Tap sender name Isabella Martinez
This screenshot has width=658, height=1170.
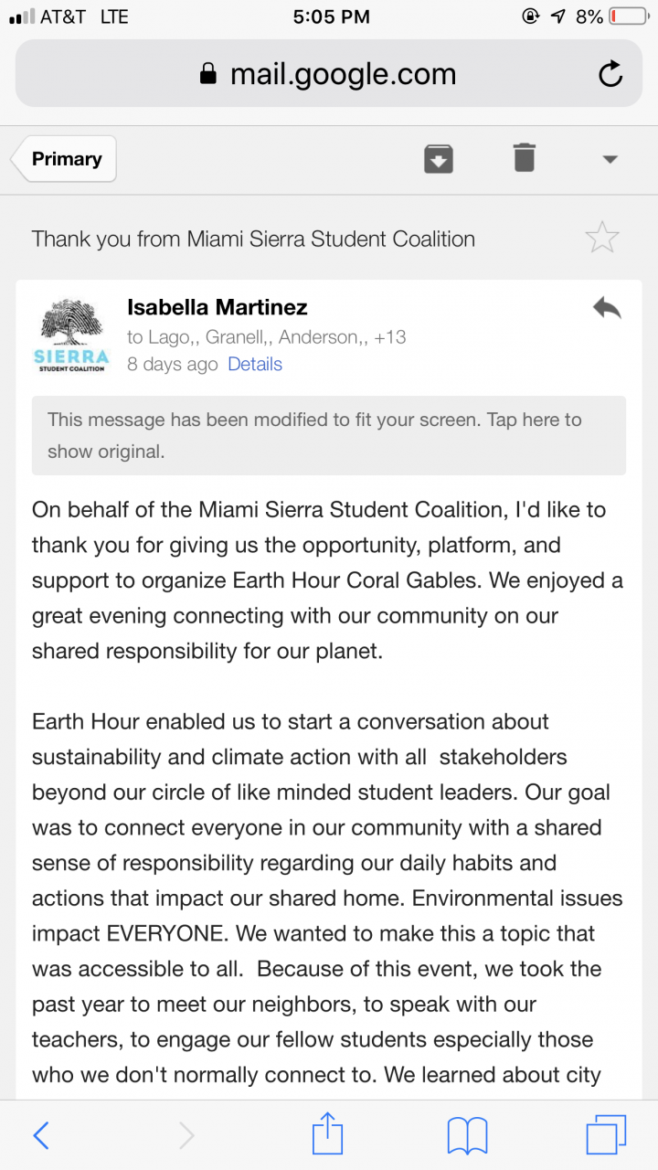[x=218, y=307]
